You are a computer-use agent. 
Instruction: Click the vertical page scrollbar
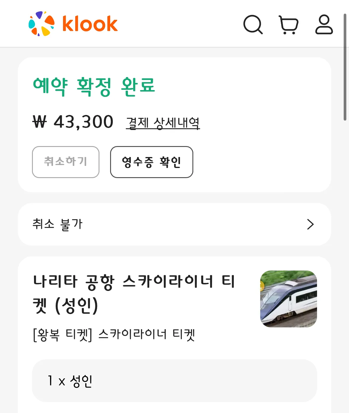tap(345, 67)
